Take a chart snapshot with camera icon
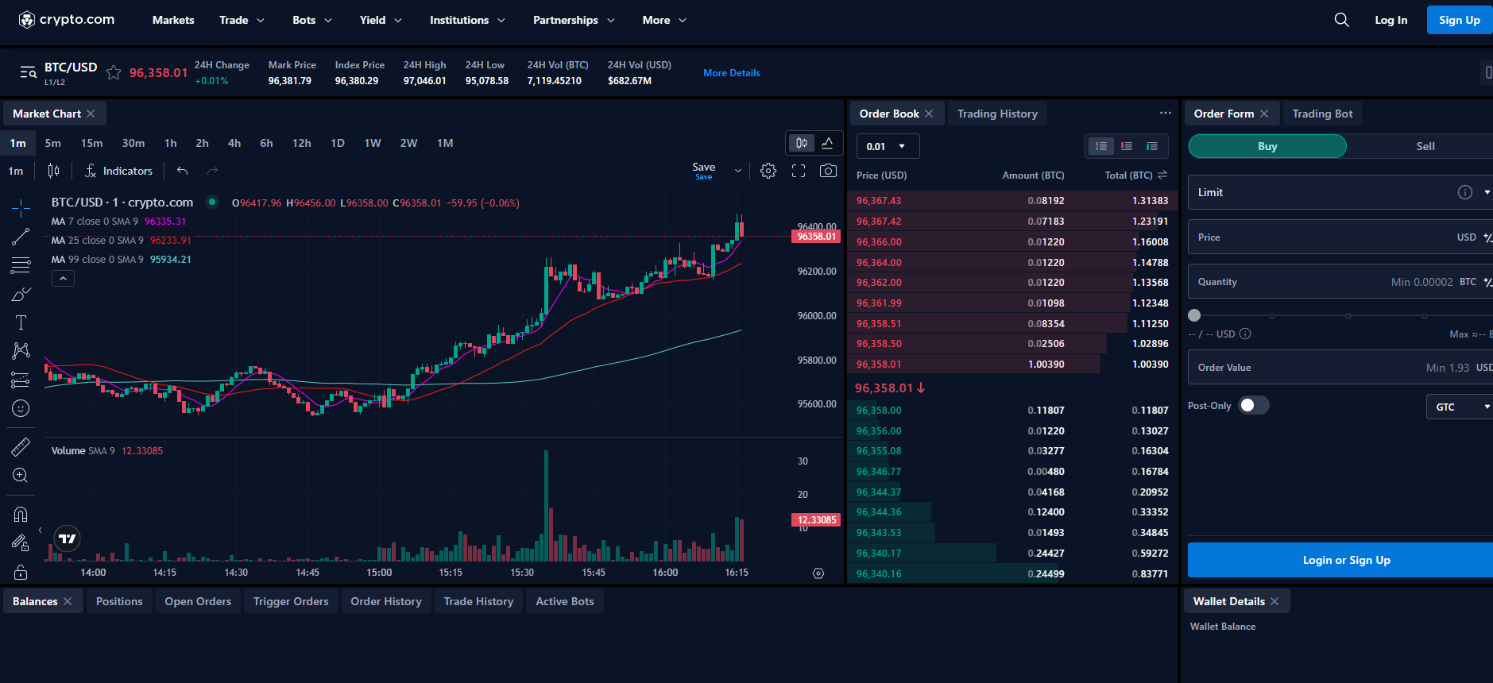 click(x=828, y=171)
